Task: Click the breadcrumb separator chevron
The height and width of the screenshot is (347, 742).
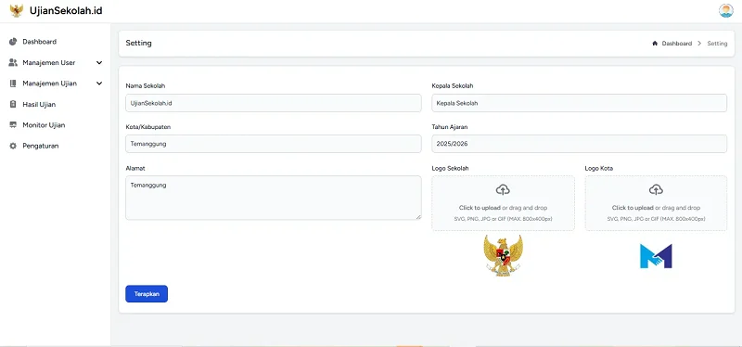Action: 699,43
